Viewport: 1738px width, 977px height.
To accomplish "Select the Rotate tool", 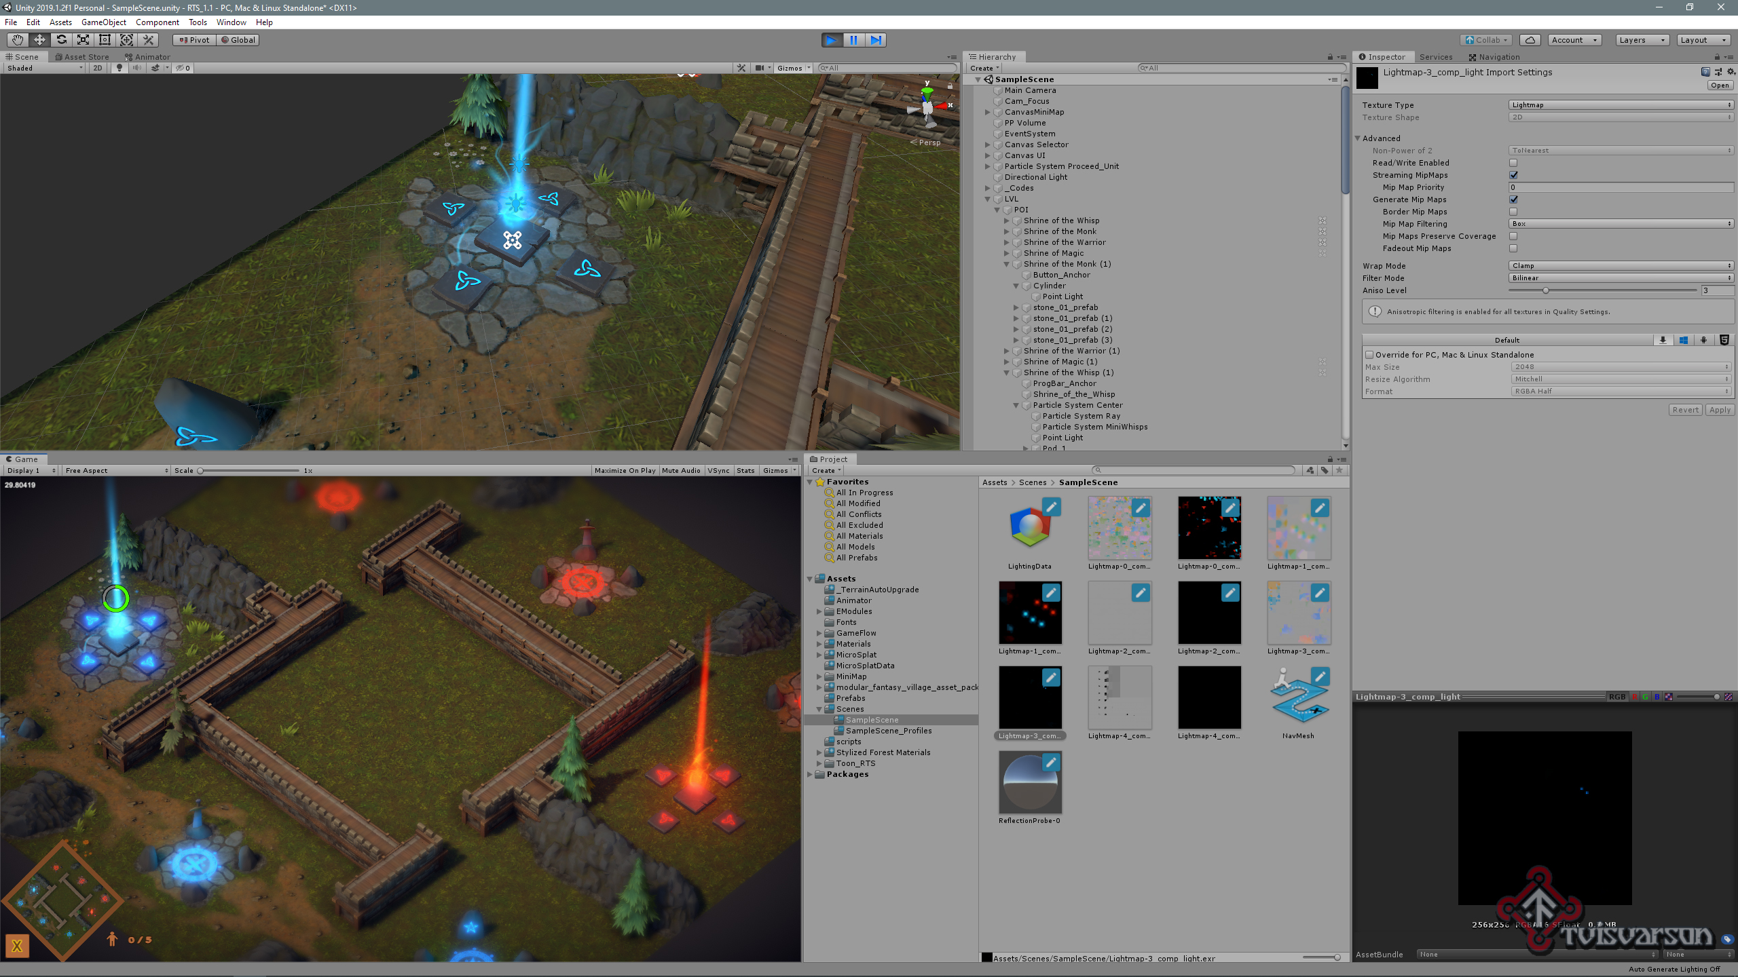I will [61, 40].
